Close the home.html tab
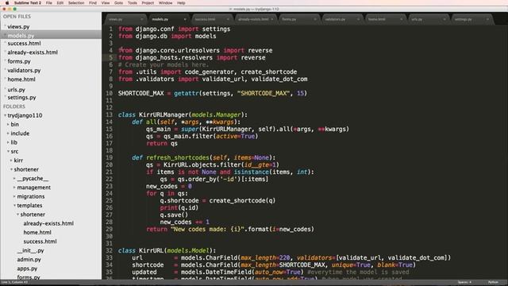The height and width of the screenshot is (286, 508). click(401, 19)
